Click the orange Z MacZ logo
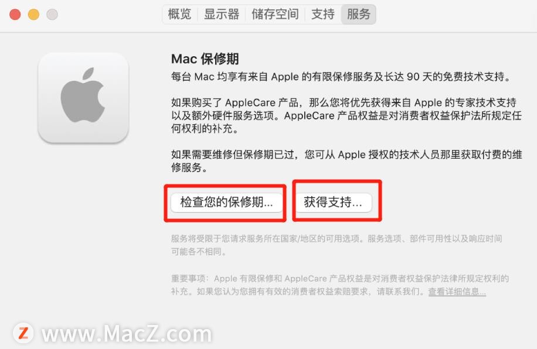 click(23, 333)
